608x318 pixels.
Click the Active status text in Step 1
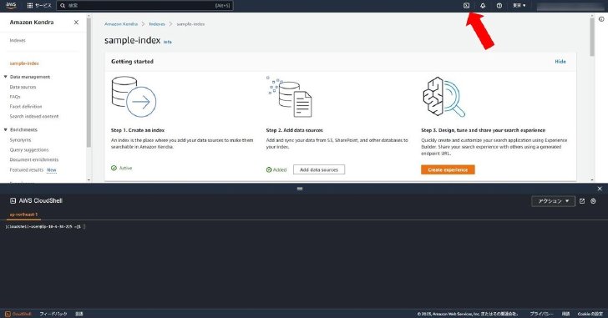pyautogui.click(x=125, y=168)
